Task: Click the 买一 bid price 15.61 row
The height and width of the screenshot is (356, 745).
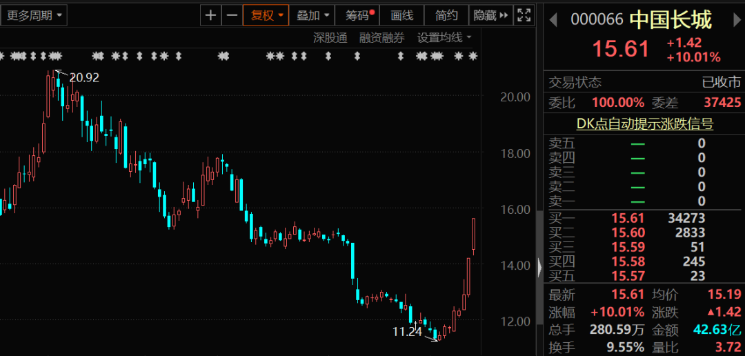Action: click(628, 218)
